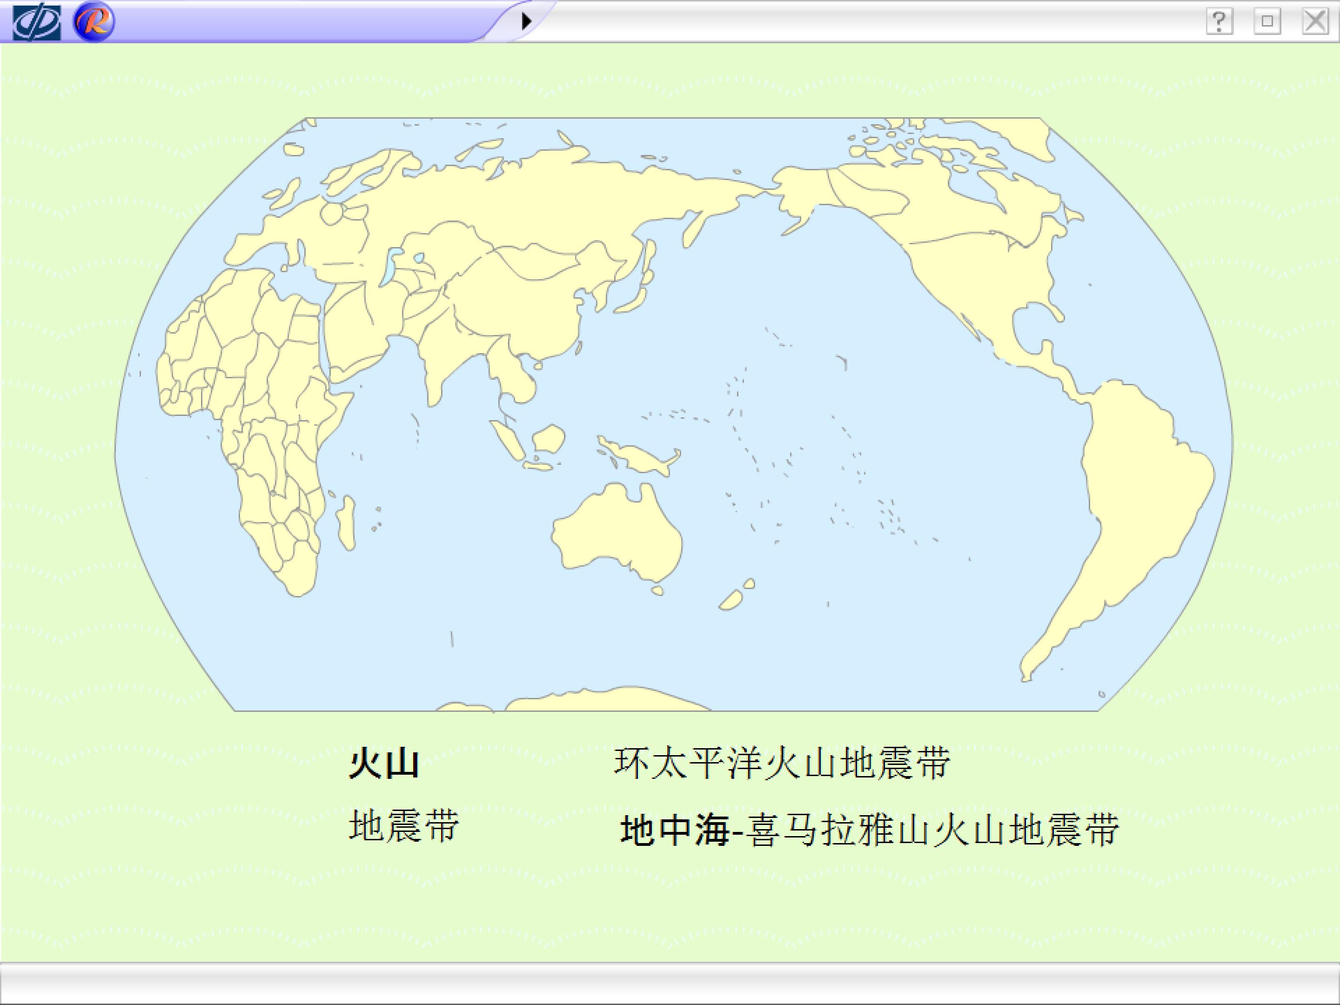1340x1005 pixels.
Task: Click the 地震带 label
Action: tap(404, 825)
